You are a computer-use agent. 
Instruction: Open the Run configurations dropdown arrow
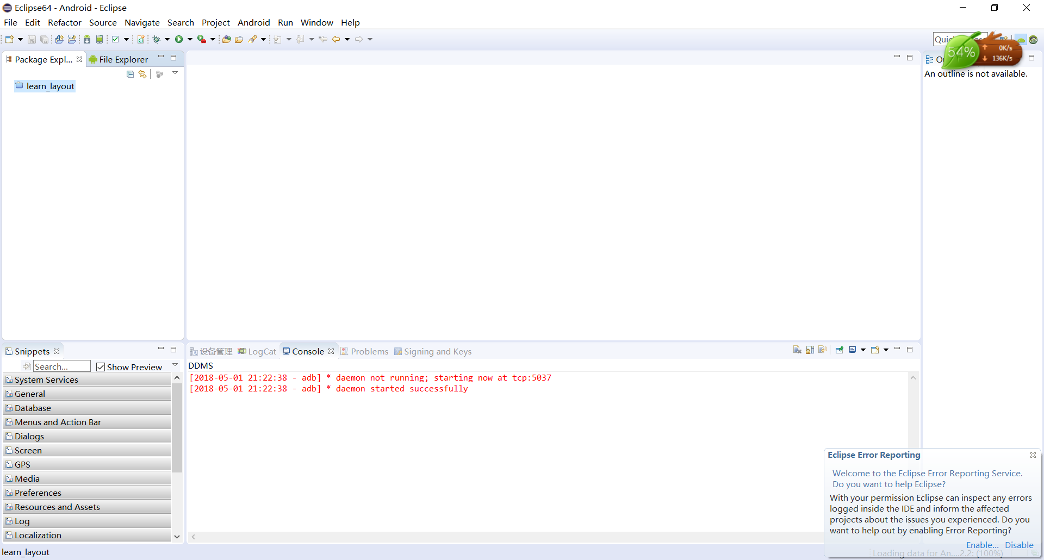tap(190, 39)
